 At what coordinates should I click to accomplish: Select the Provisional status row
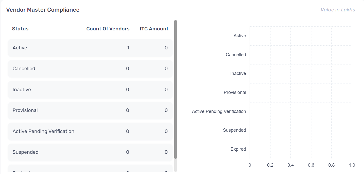coord(90,110)
